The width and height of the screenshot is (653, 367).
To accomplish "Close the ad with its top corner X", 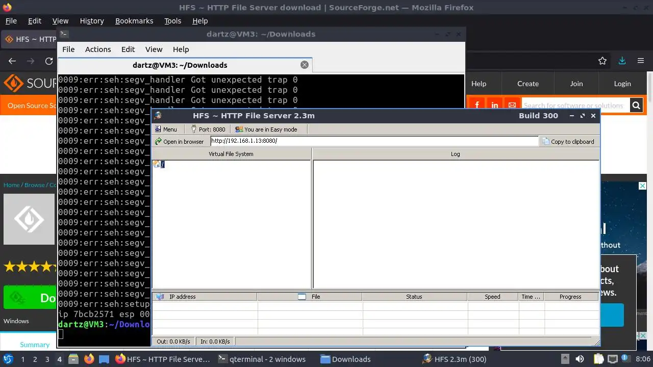I will (x=643, y=186).
